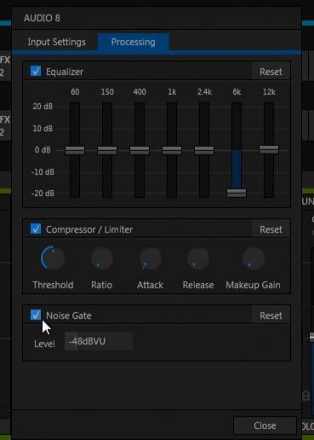Select the Processing tab

click(134, 42)
